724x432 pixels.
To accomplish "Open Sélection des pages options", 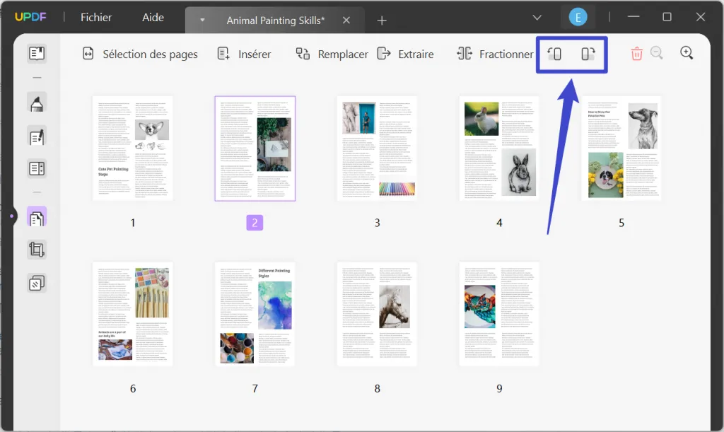I will pos(139,54).
